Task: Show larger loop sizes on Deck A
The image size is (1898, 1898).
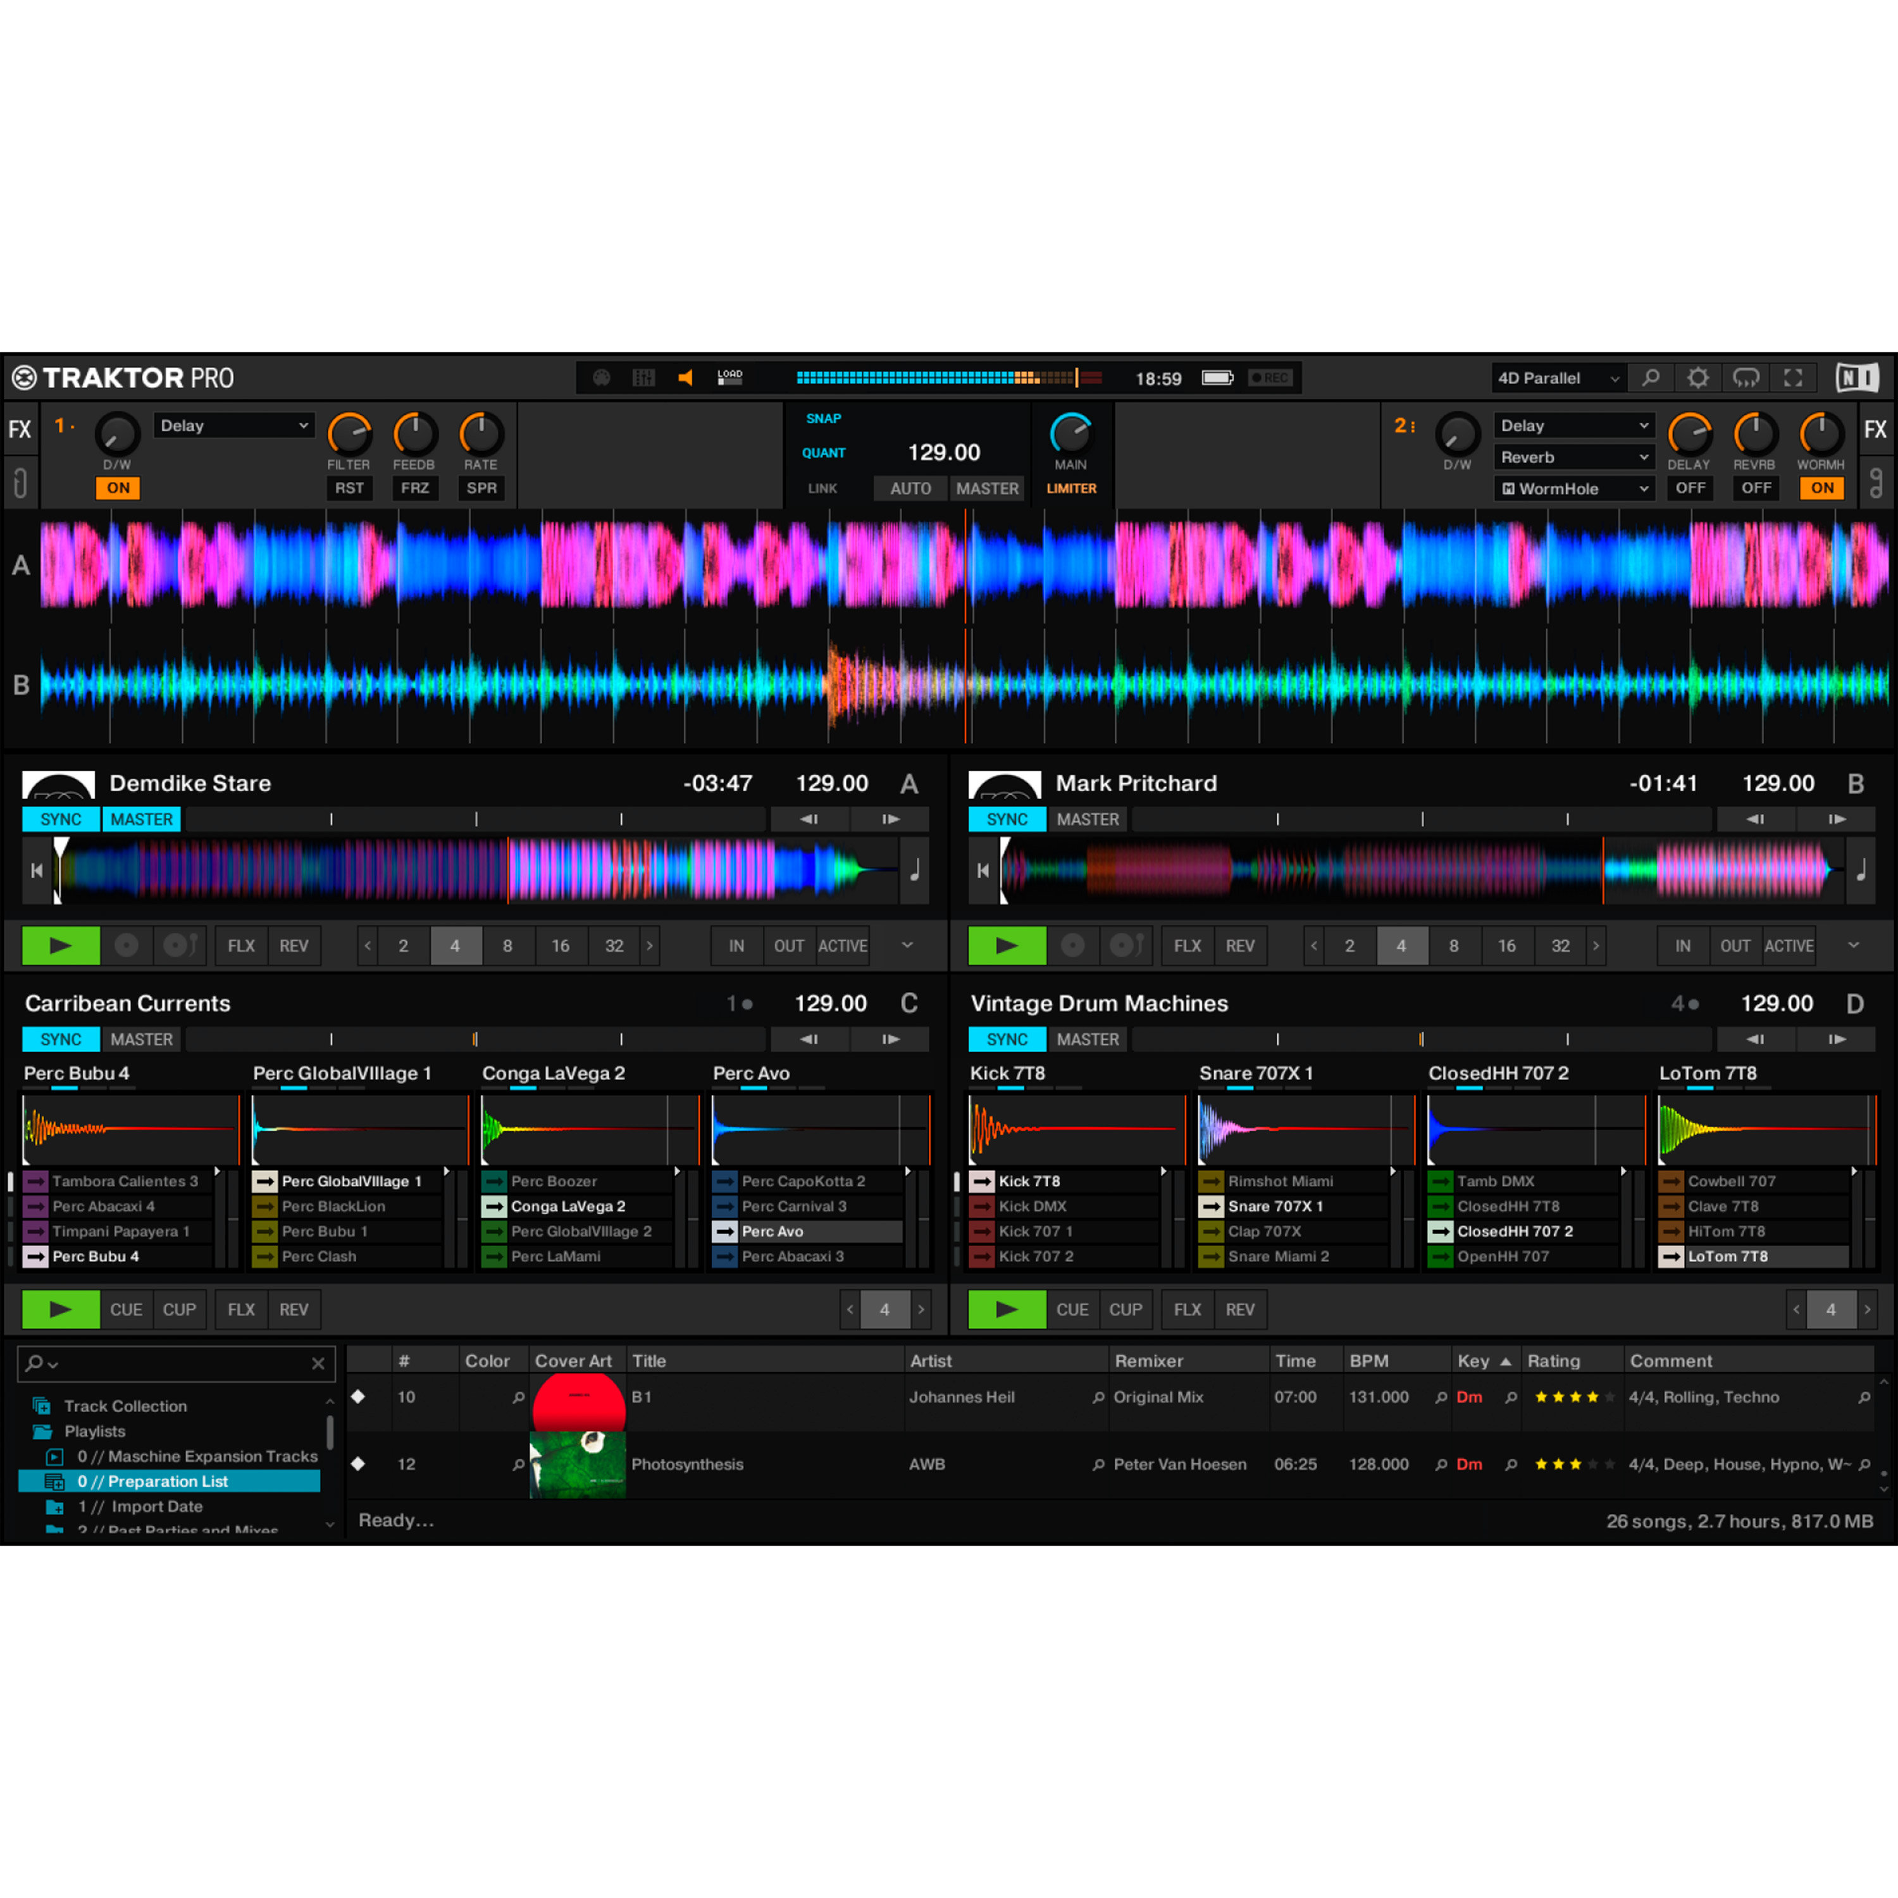Action: (x=648, y=946)
